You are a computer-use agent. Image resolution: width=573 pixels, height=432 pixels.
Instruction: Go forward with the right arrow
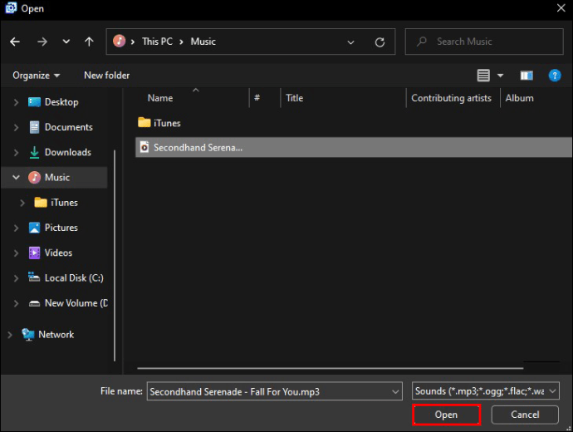point(42,42)
